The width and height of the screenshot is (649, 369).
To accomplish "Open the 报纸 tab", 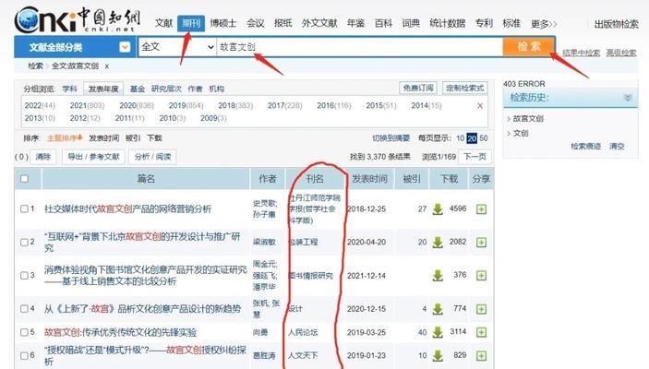I will (x=283, y=23).
